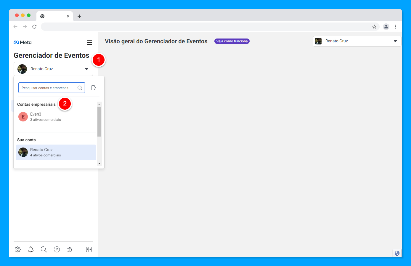Open the help question mark icon
The image size is (411, 266).
click(x=57, y=249)
